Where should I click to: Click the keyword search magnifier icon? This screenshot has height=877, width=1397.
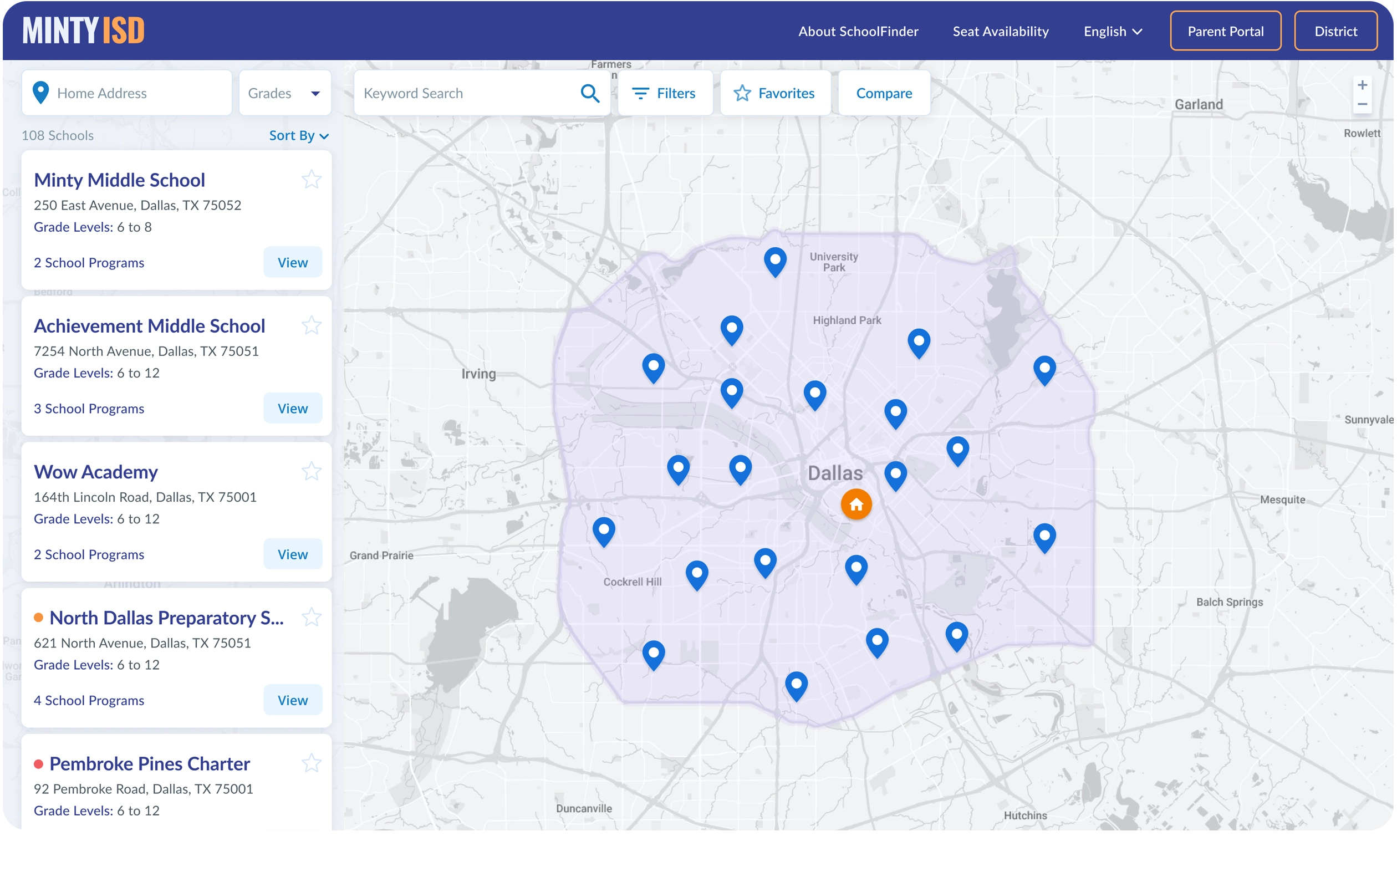click(x=589, y=93)
